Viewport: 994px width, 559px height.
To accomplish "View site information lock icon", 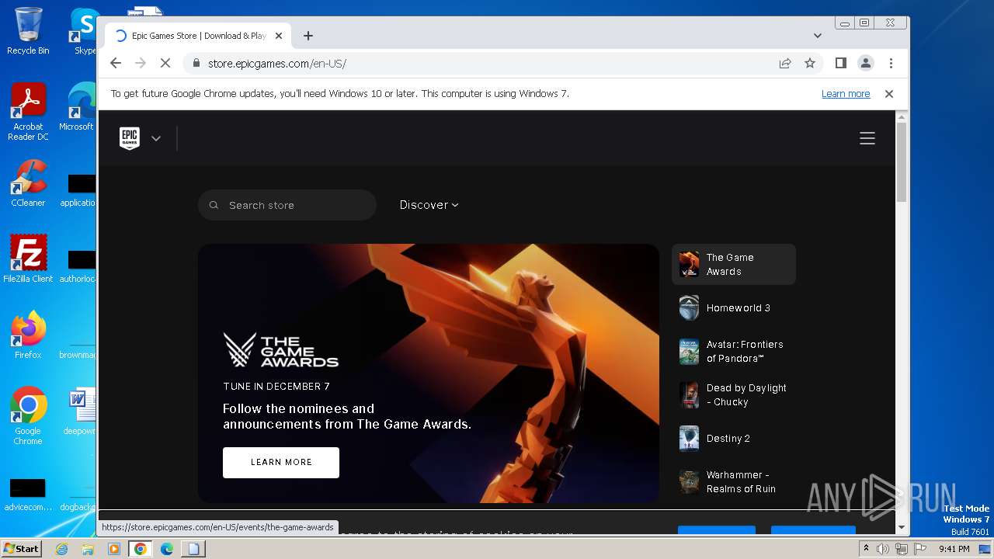I will tap(196, 64).
